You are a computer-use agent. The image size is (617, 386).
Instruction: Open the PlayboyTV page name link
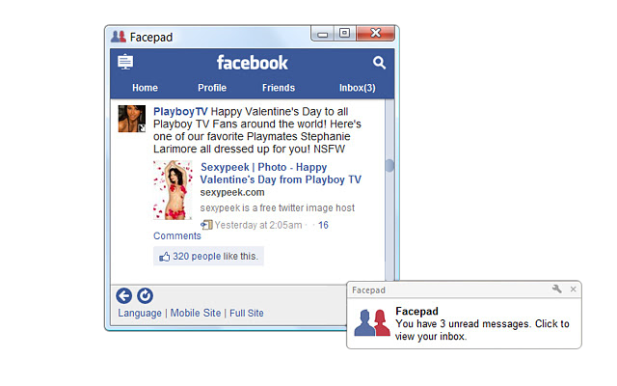pyautogui.click(x=180, y=112)
